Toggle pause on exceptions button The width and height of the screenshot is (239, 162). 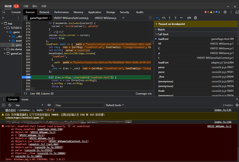tap(195, 18)
